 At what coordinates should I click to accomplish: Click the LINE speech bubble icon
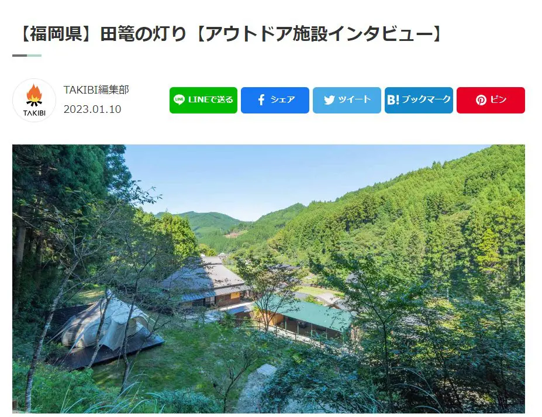[x=179, y=100]
